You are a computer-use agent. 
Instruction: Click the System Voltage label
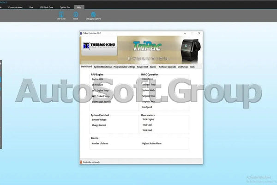click(99, 120)
